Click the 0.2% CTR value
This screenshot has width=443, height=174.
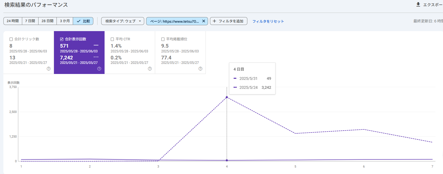click(x=116, y=58)
